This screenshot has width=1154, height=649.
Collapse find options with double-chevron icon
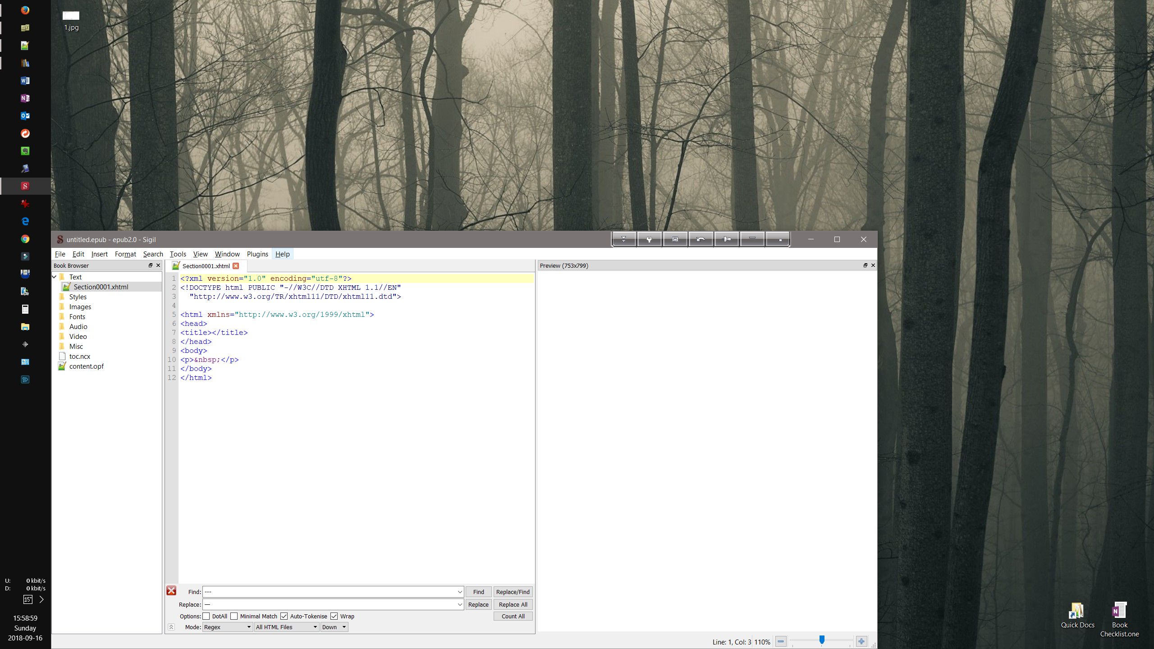pyautogui.click(x=171, y=627)
